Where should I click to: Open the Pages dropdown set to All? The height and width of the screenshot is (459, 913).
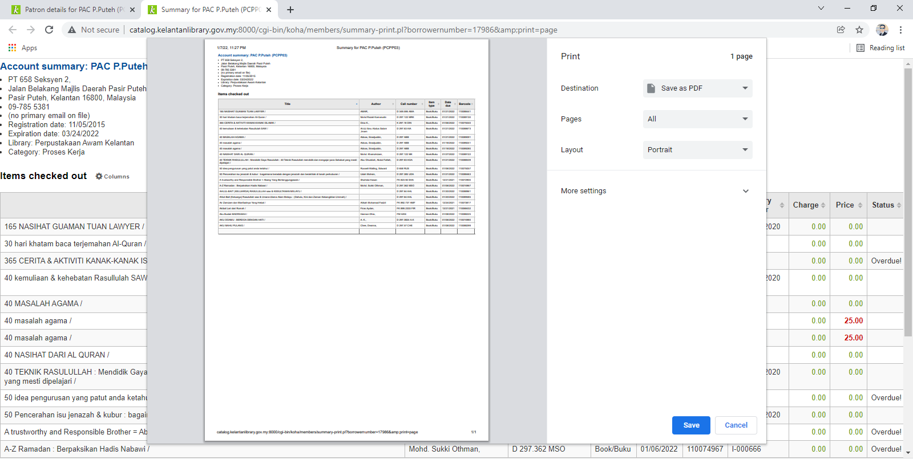[x=697, y=119]
